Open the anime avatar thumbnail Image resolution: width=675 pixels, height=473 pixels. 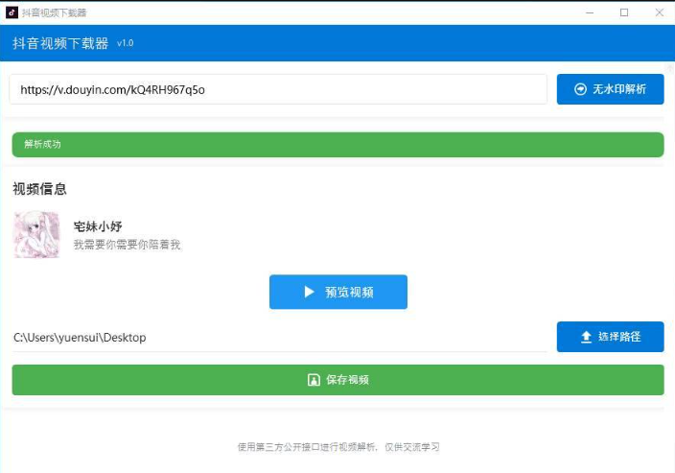[36, 234]
